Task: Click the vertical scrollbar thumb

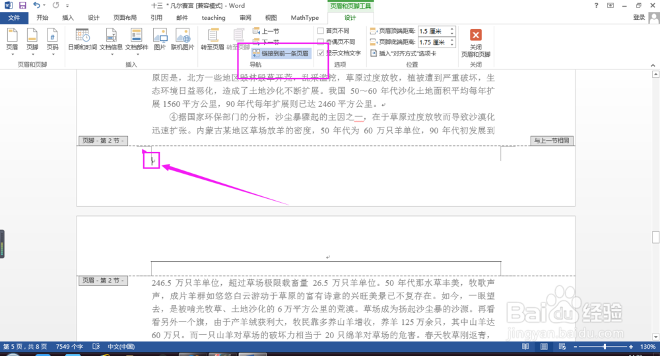Action: [x=655, y=237]
